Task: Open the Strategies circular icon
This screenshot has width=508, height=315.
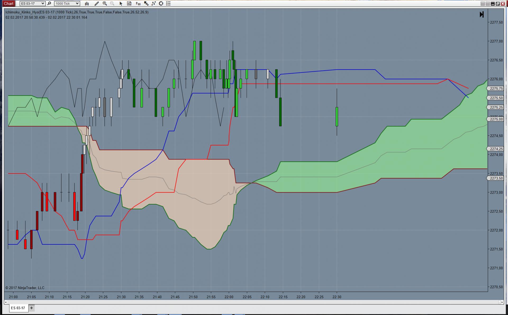Action: [x=161, y=3]
